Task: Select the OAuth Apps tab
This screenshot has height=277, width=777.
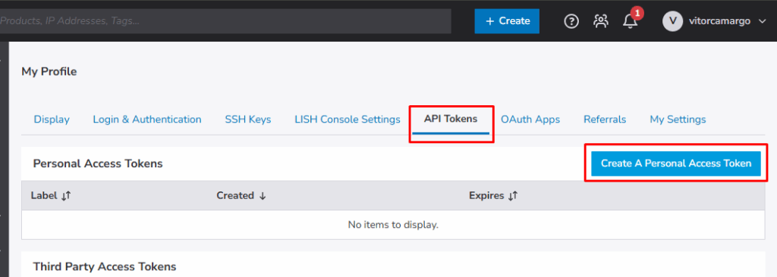Action: [530, 120]
